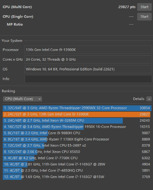Image resolution: width=153 pixels, height=190 pixels.
Task: Click the Processor field showing i9-13900K
Action: (x=88, y=50)
